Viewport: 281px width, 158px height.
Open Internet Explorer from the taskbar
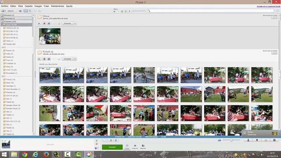[x=35, y=154]
